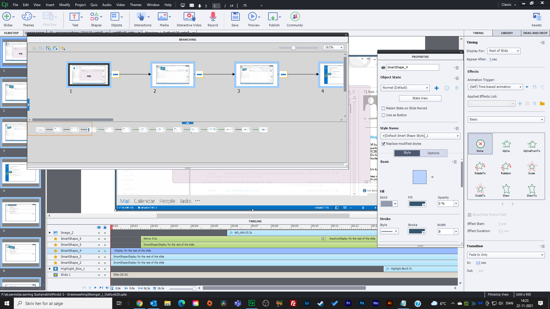Toggle visibility dot for SmartShape_6 row
The image size is (550, 309).
(99, 239)
